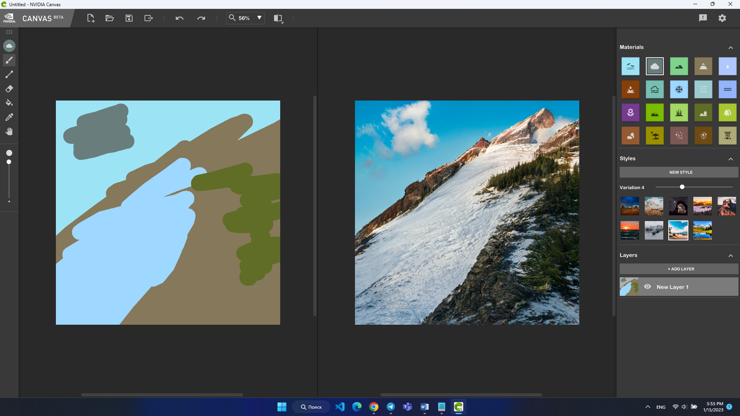Choose the sunset ocean style thumbnail

[629, 230]
